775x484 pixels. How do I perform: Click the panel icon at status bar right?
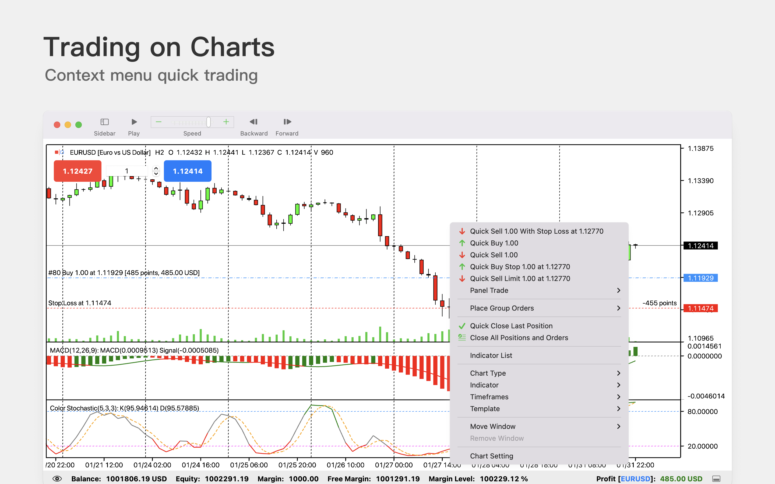pyautogui.click(x=716, y=479)
